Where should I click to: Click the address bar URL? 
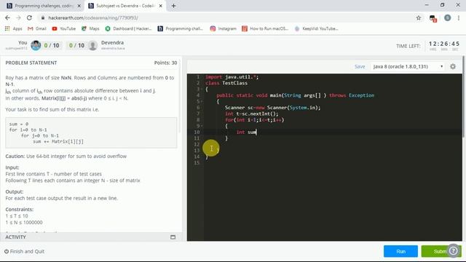point(93,17)
